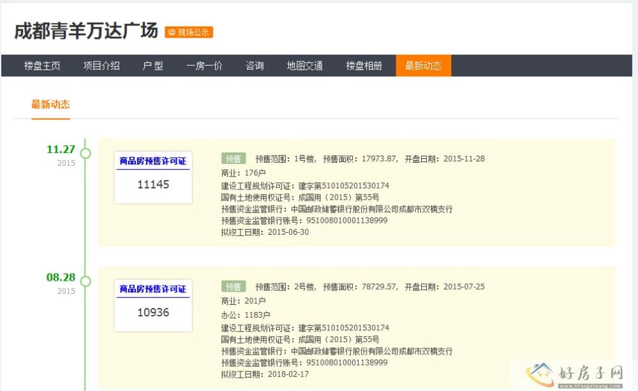Image resolution: width=638 pixels, height=391 pixels.
Task: Open the 地图交通 tab
Action: click(x=305, y=66)
